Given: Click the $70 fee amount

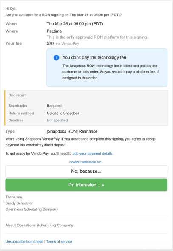Looking at the screenshot, I should pyautogui.click(x=50, y=43).
